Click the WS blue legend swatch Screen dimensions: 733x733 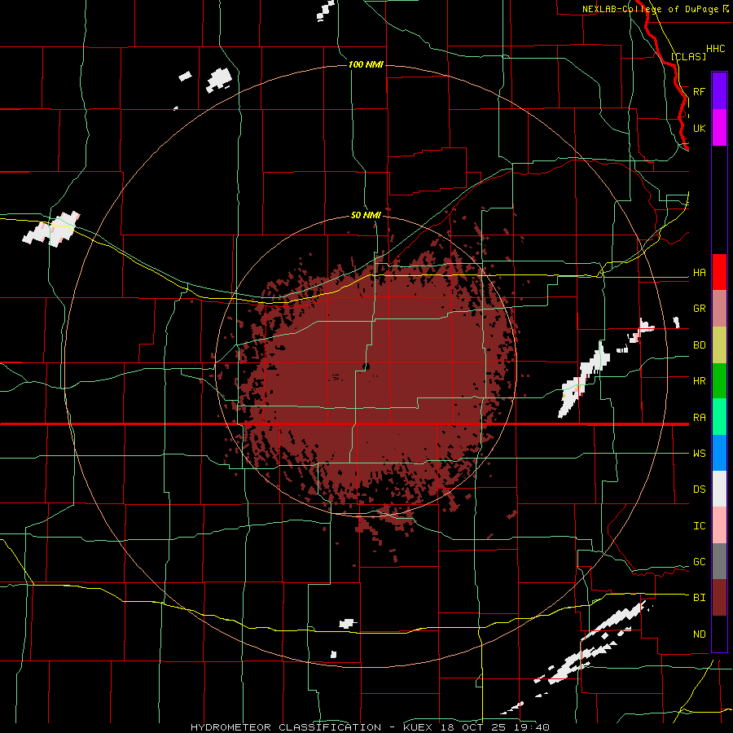(x=719, y=453)
